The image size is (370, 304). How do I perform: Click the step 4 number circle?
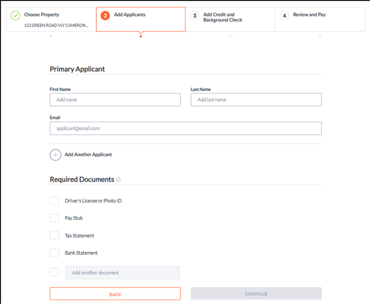click(284, 16)
